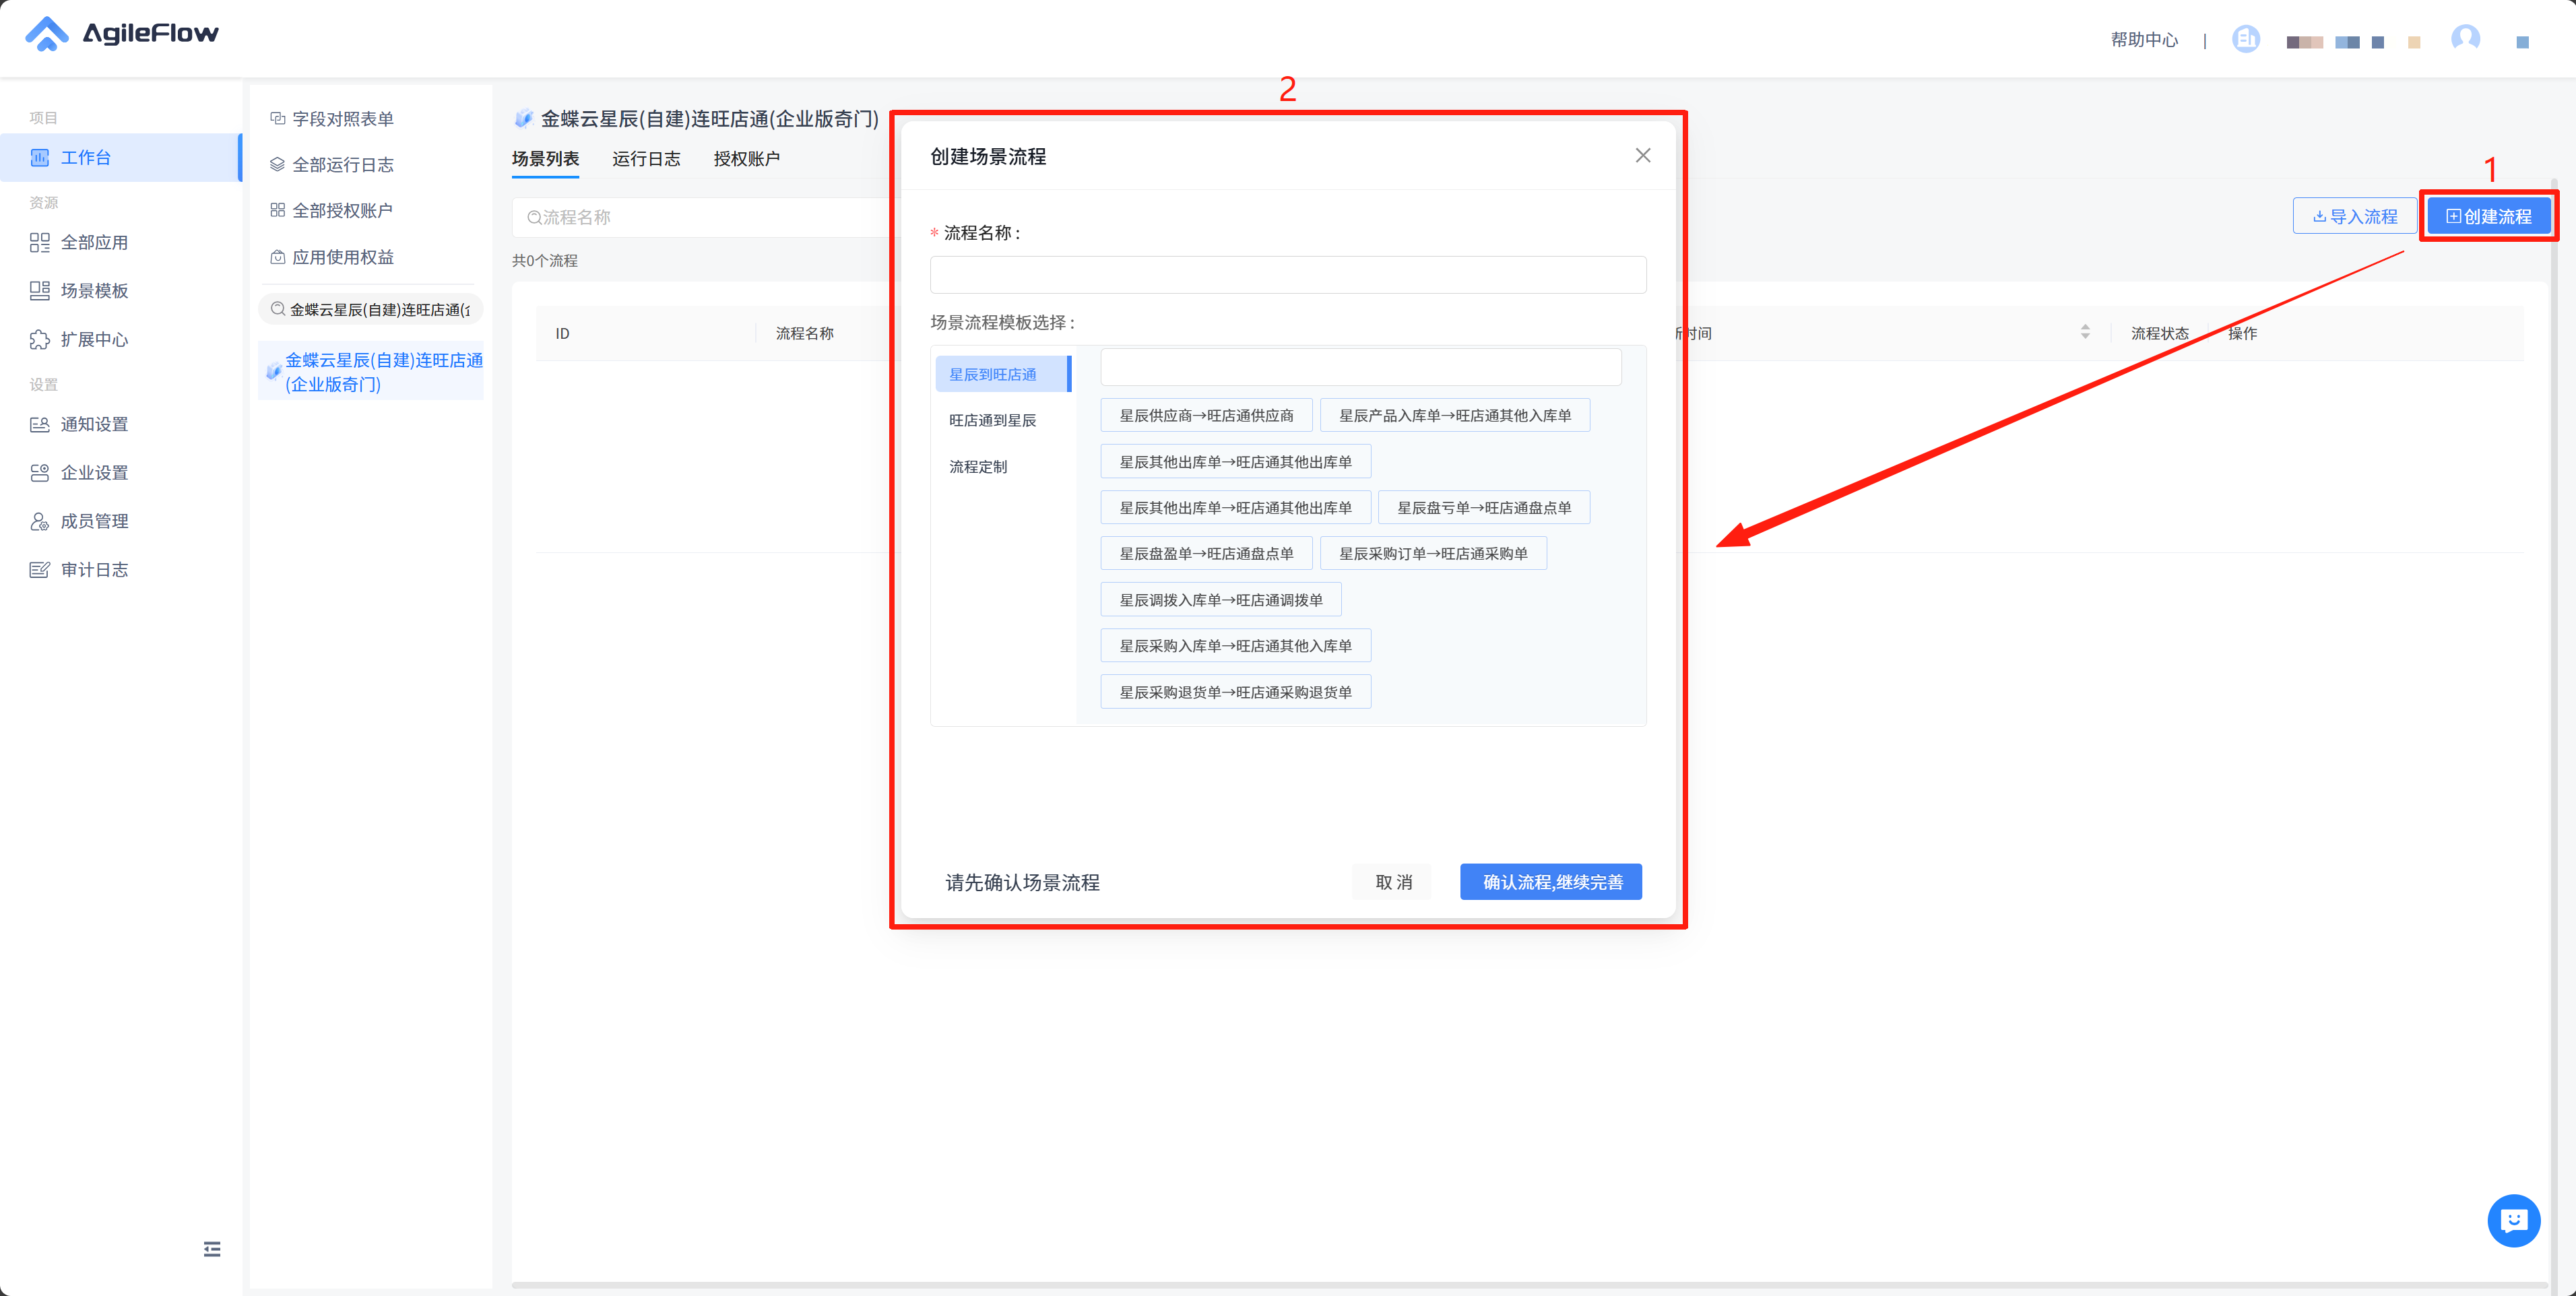This screenshot has height=1296, width=2576.
Task: Toggle the time column sort arrows
Action: [2085, 332]
